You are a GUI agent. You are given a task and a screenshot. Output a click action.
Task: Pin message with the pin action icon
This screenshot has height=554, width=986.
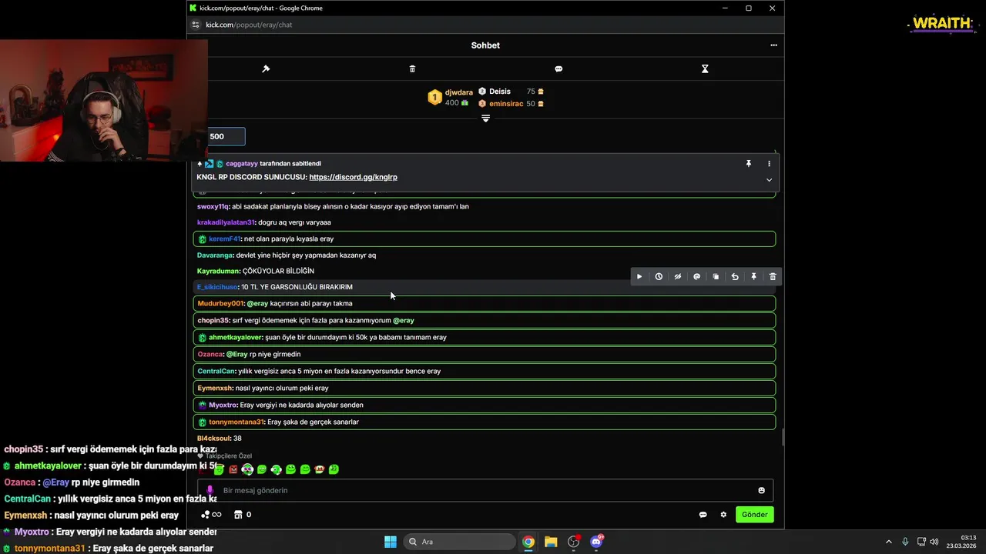click(x=754, y=276)
